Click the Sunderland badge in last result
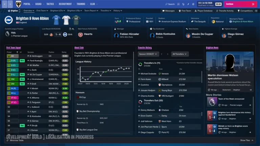The height and width of the screenshot is (146, 260). (51, 34)
